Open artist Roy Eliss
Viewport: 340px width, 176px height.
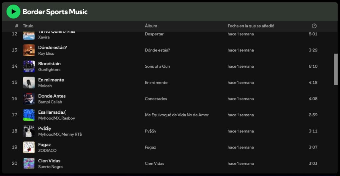click(x=46, y=53)
